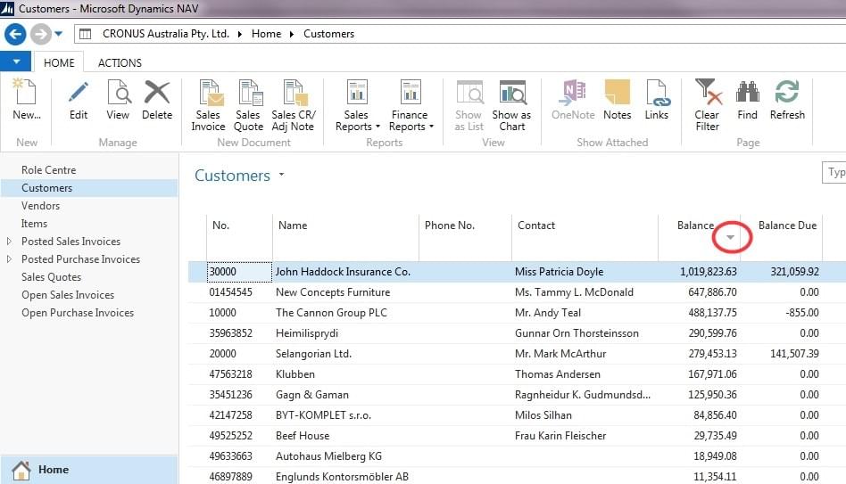The image size is (846, 484).
Task: Click contact Miss Patricia Doyle
Action: coord(559,272)
